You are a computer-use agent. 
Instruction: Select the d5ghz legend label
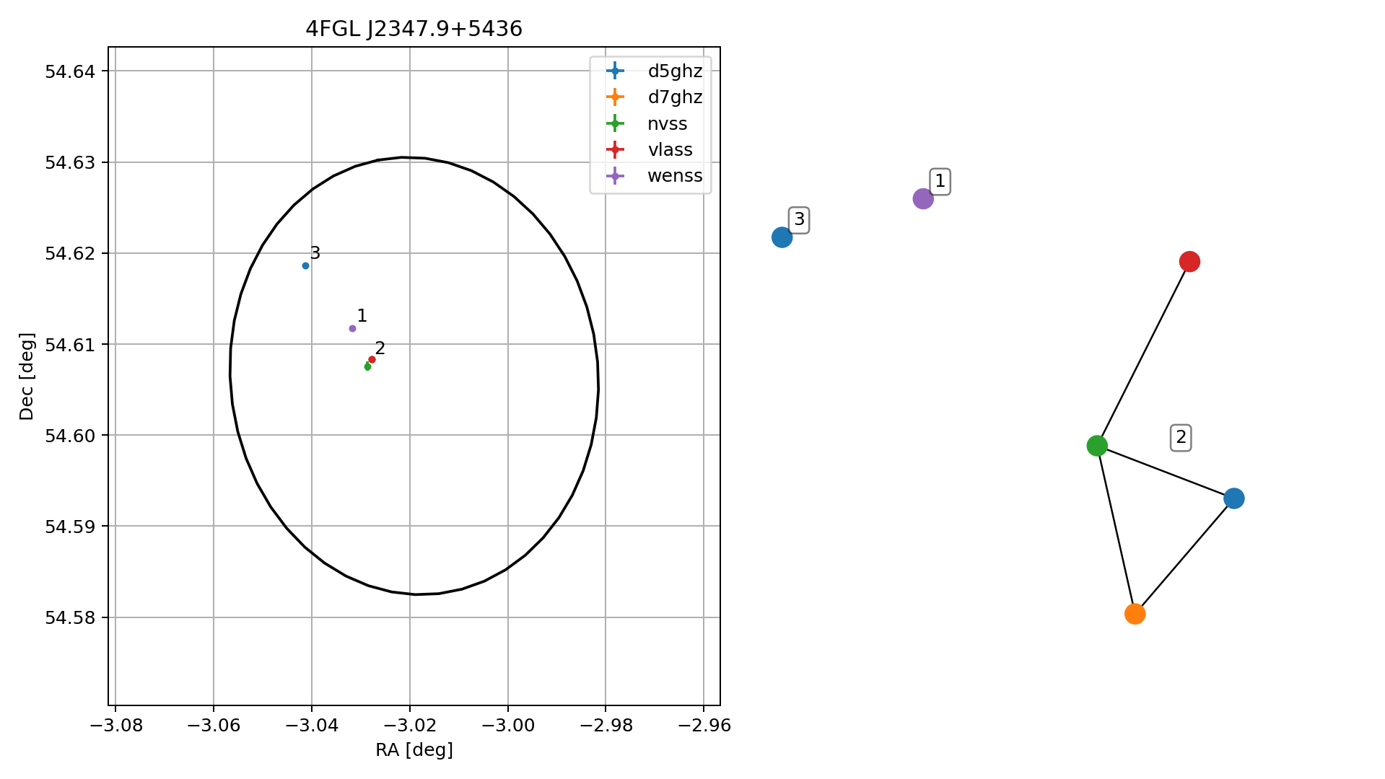(x=675, y=71)
